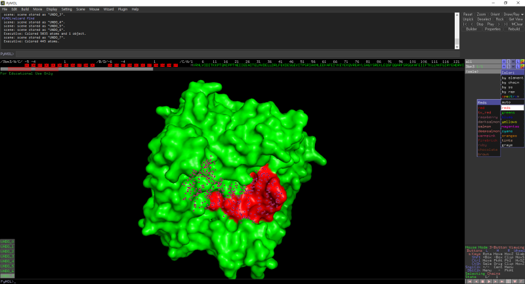
Task: Expand the 'oranges' color submenu
Action: (513, 136)
